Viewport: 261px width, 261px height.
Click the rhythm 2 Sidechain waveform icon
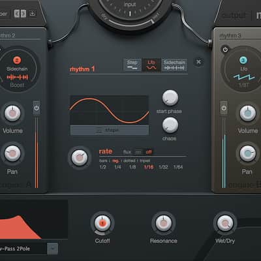(x=18, y=77)
